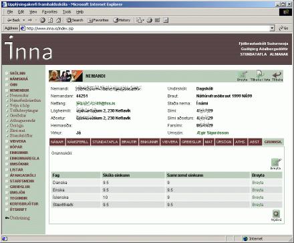Open HÓPAR in the sidebar
294x243 pixels.
tap(16, 147)
